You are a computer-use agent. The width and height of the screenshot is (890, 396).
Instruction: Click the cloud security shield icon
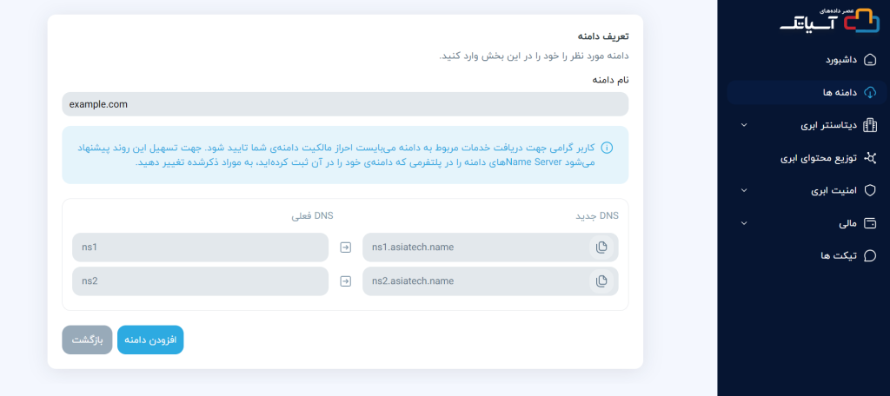pos(869,190)
